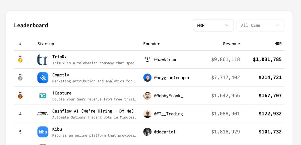The image size is (301, 145).
Task: Open the 1Capture startup page
Action: 62,93
